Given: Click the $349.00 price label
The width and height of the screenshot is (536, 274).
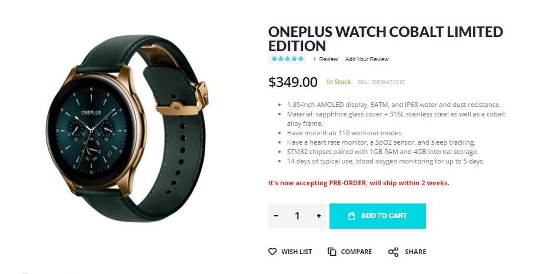Looking at the screenshot, I should tap(292, 82).
